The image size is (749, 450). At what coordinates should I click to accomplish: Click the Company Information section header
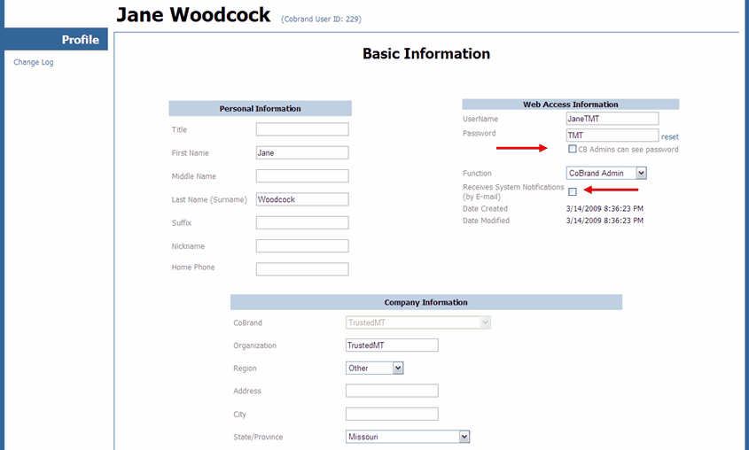tap(426, 302)
